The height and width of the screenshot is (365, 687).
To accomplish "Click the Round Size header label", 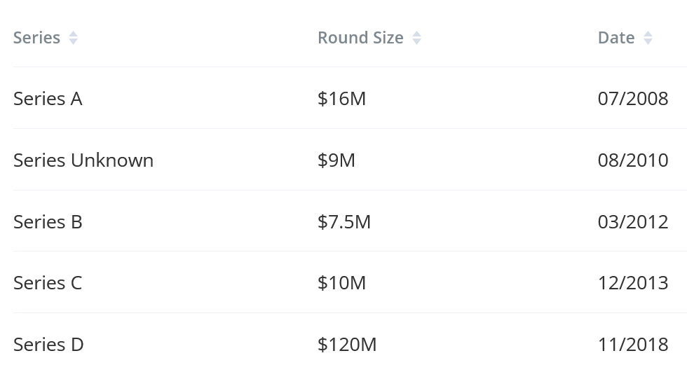I will (360, 38).
